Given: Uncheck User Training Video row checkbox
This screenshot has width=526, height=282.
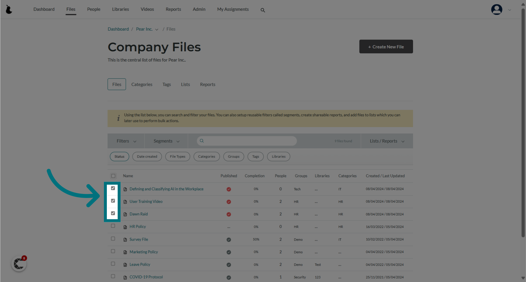Looking at the screenshot, I should click(x=113, y=201).
